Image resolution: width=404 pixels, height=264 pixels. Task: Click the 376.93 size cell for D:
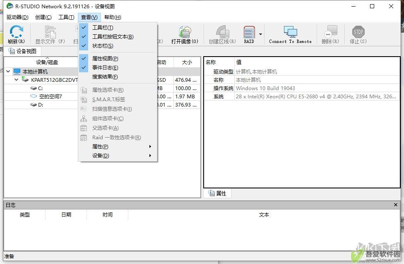[x=186, y=105]
